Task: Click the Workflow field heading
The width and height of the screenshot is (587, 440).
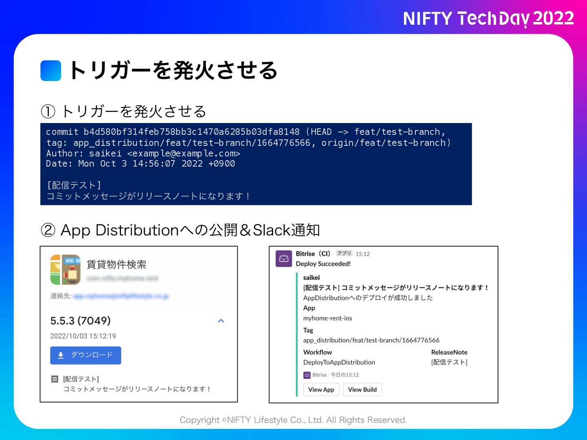Action: 318,352
